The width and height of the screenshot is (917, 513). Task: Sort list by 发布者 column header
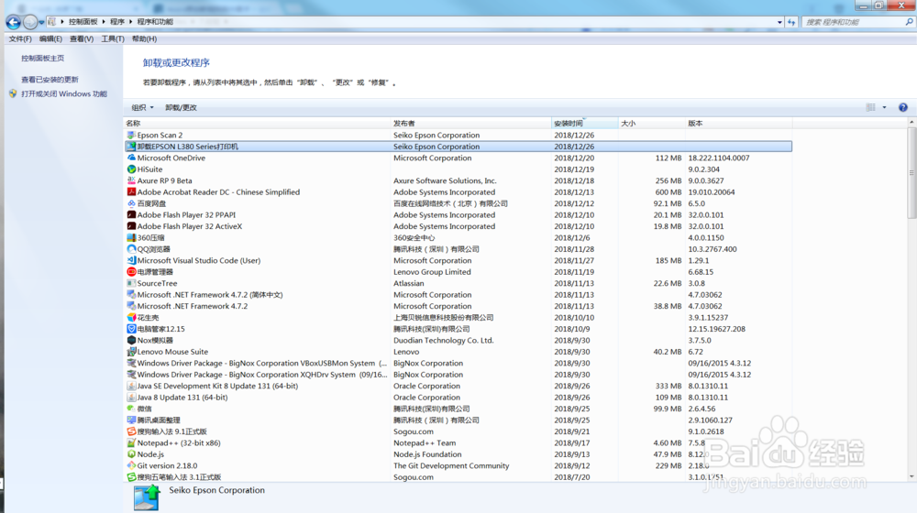click(470, 124)
